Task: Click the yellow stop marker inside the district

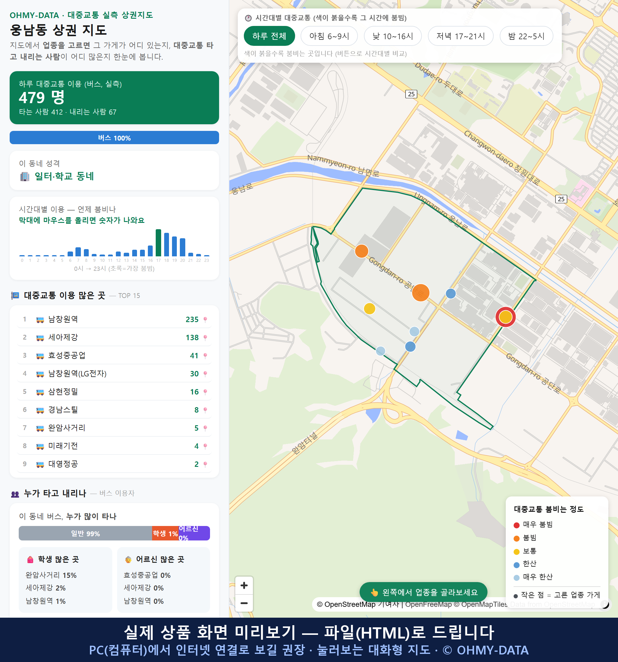Action: [369, 309]
